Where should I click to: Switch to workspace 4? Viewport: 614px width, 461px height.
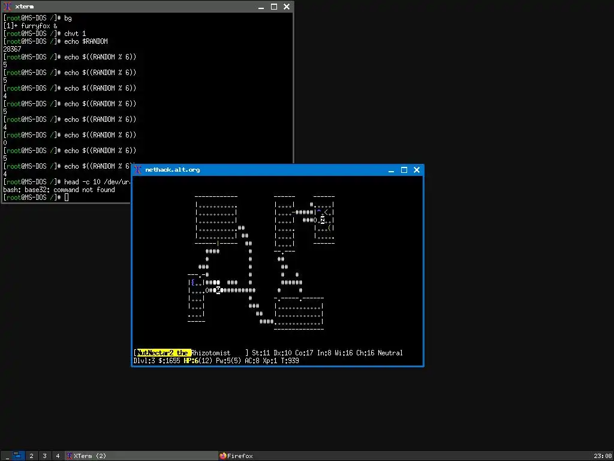click(58, 456)
